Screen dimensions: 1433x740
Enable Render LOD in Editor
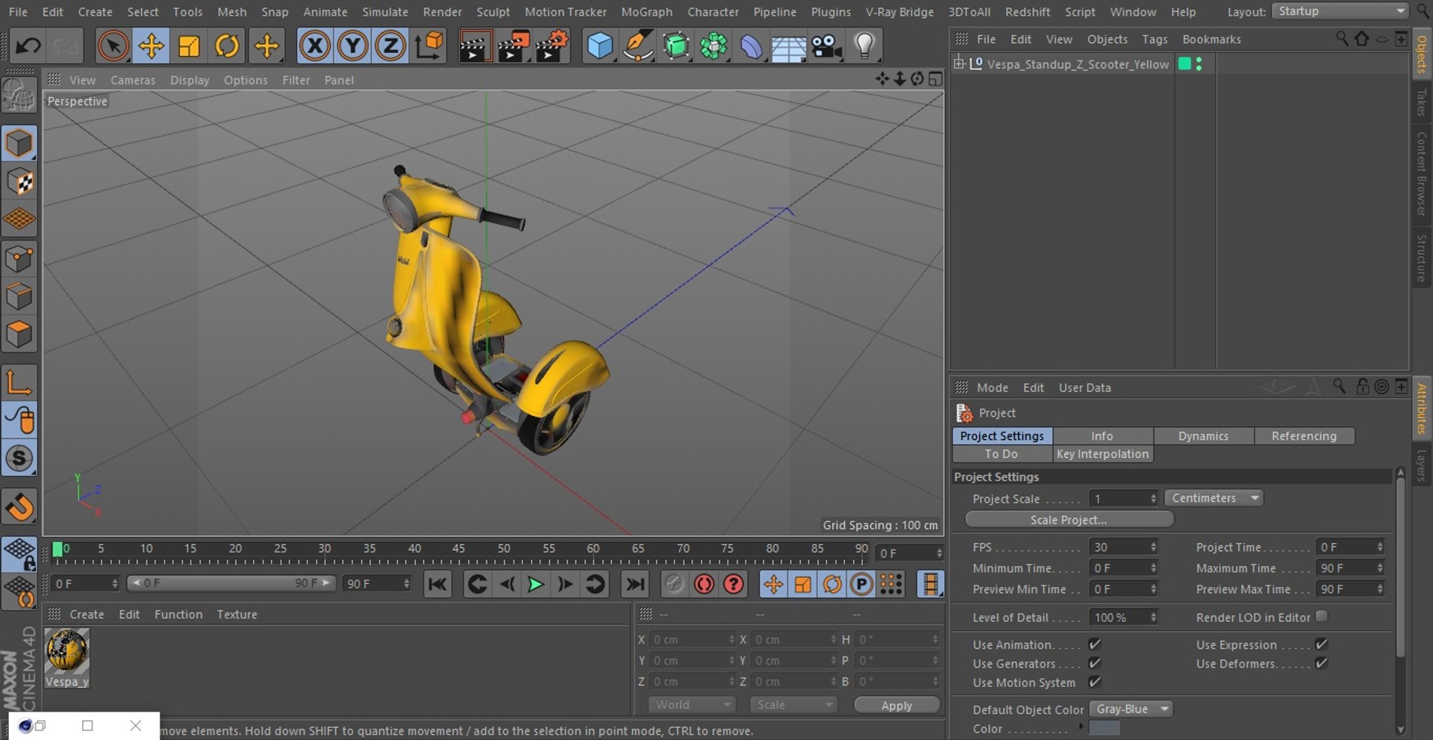point(1322,616)
